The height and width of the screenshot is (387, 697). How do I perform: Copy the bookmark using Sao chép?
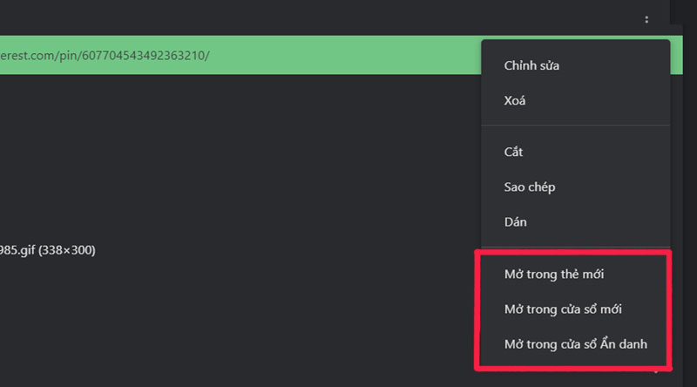coord(529,187)
